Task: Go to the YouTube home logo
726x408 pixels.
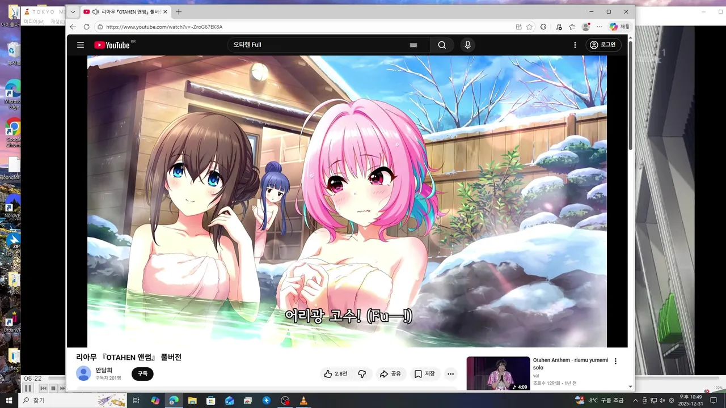Action: (112, 45)
